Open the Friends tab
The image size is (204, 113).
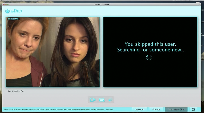[156, 109]
